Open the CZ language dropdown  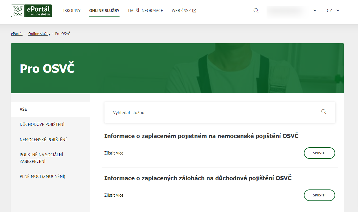click(333, 11)
